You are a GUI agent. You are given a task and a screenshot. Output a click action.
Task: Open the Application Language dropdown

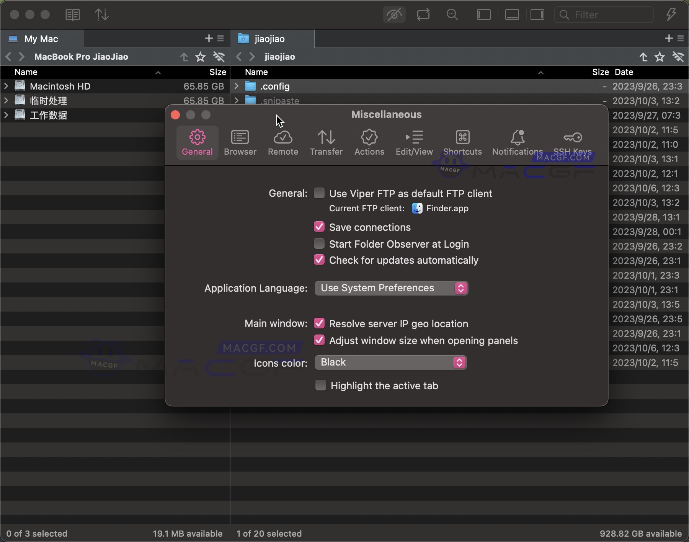(391, 288)
